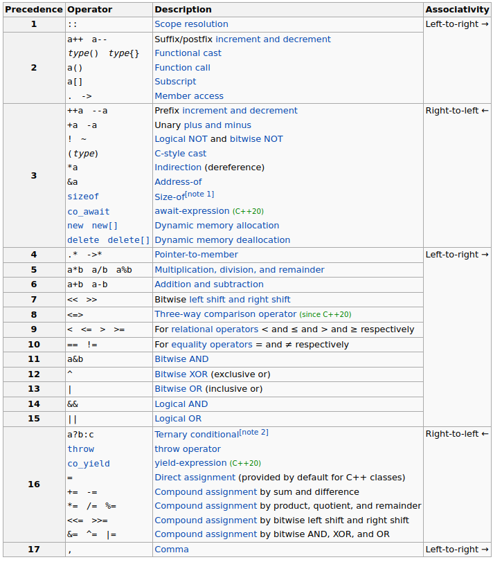
Task: Open the Functional cast link
Action: click(x=188, y=53)
